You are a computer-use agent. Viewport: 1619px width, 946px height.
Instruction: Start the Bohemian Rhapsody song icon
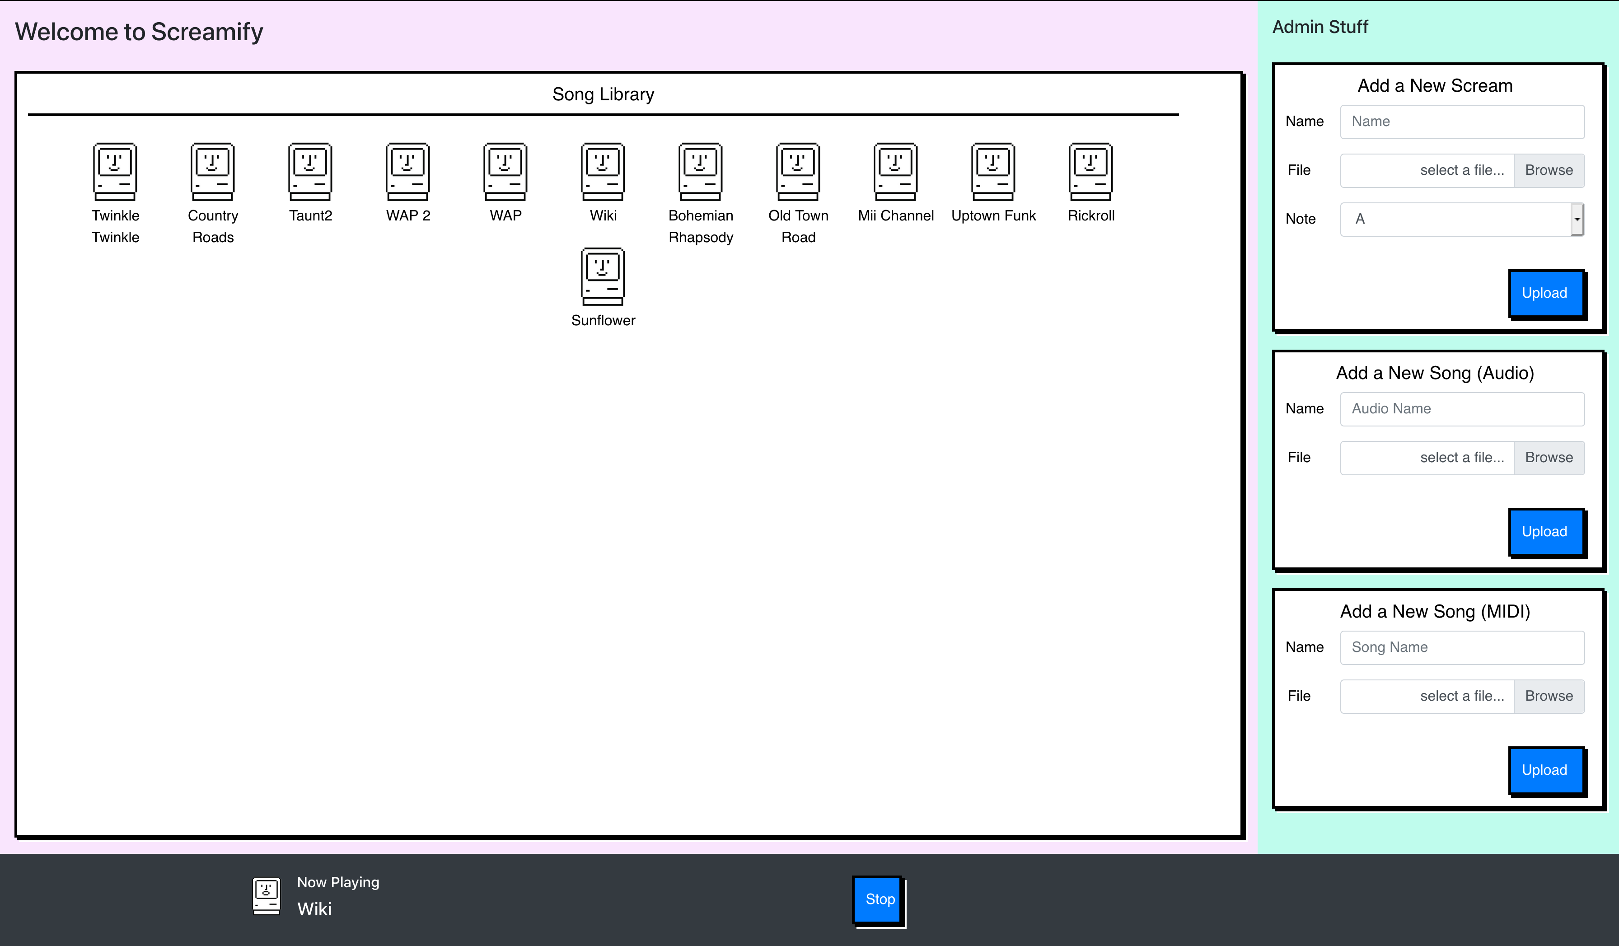click(700, 172)
